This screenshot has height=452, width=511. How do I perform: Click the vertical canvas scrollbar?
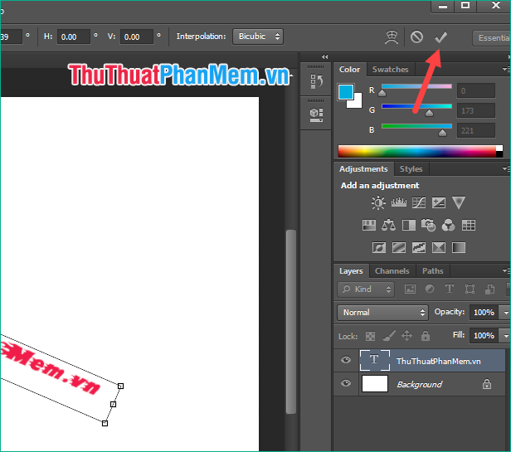point(290,322)
